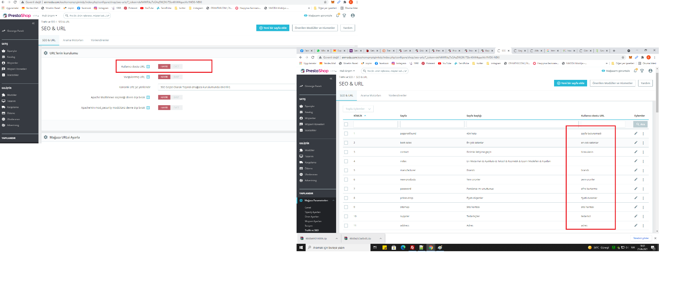Tick checkbox for pagenotfound row

click(x=346, y=134)
